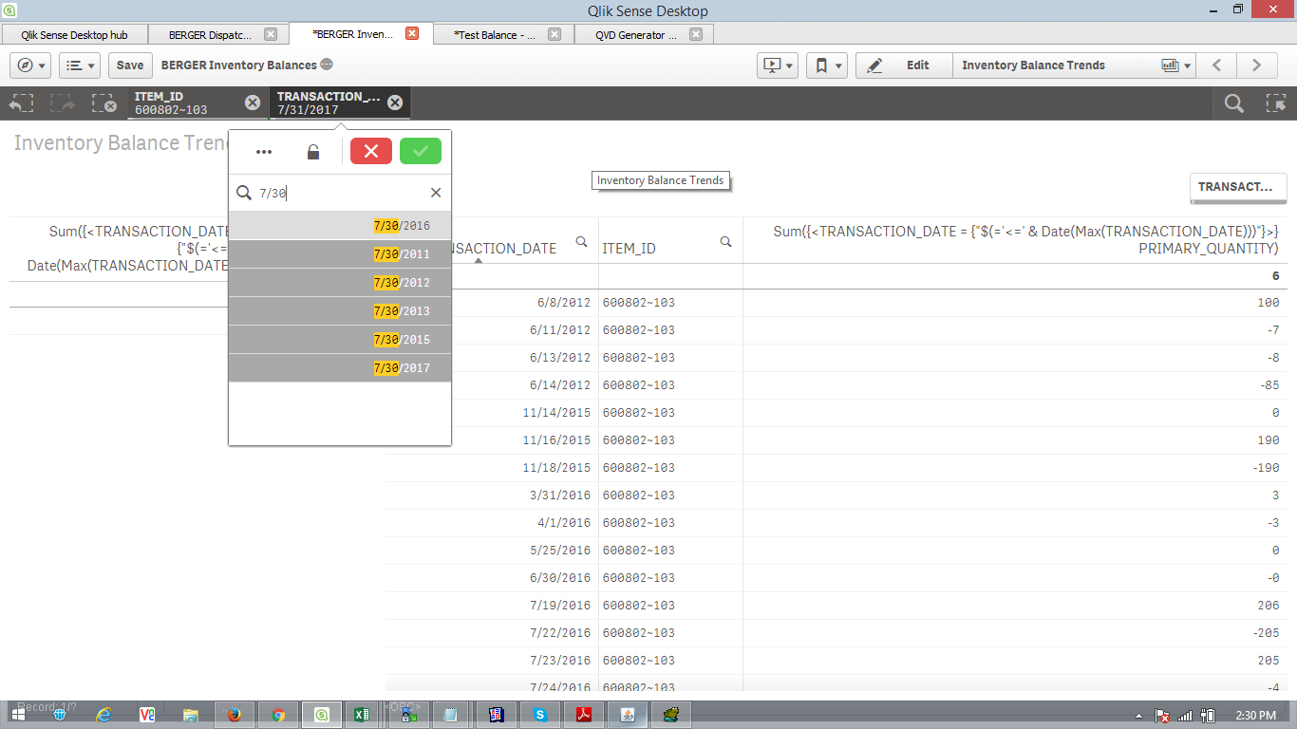This screenshot has width=1297, height=729.
Task: Open Firefox from the taskbar
Action: (235, 715)
